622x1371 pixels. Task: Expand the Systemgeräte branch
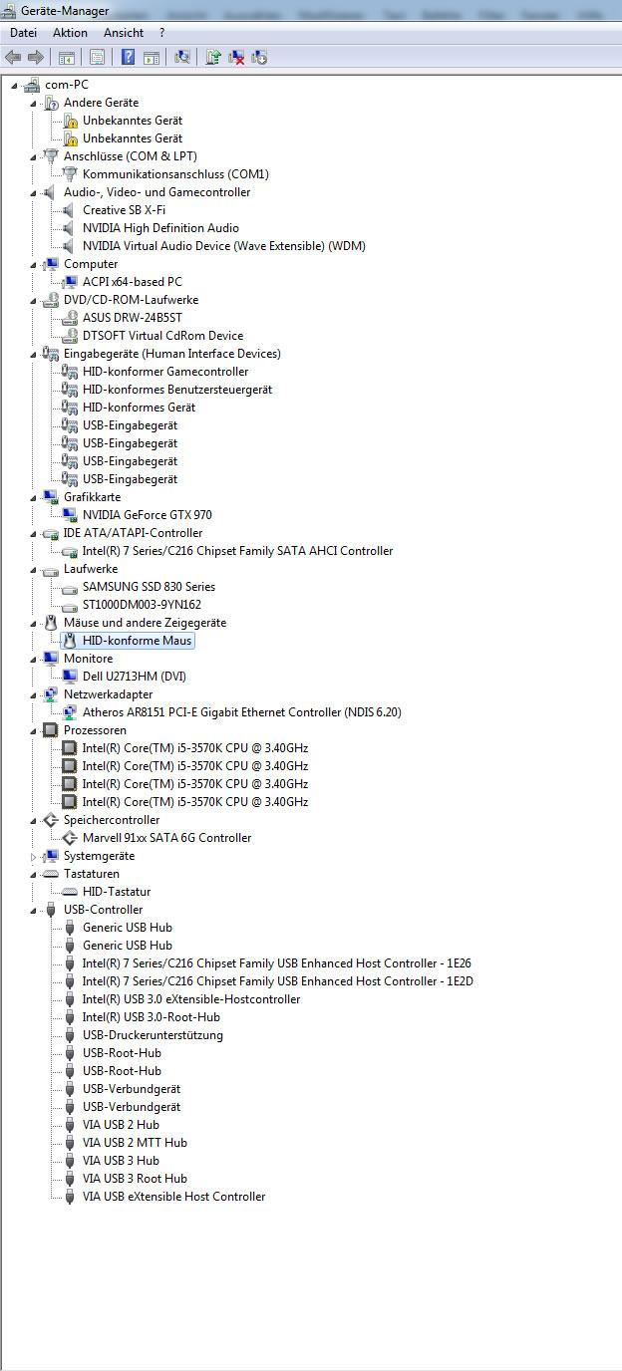(33, 856)
